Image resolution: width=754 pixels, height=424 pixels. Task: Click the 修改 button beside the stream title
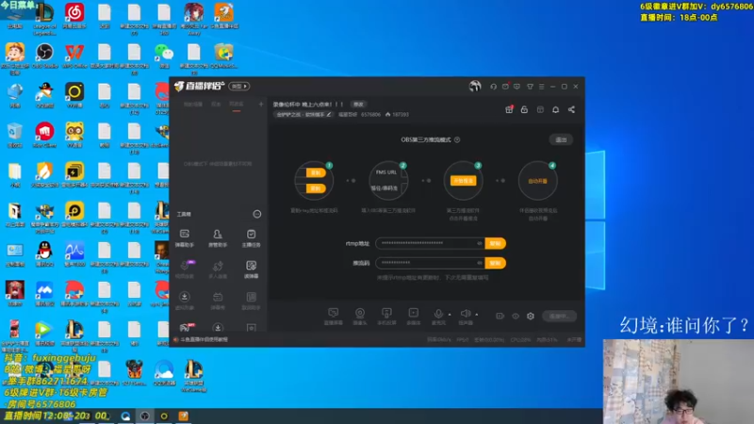(x=359, y=105)
